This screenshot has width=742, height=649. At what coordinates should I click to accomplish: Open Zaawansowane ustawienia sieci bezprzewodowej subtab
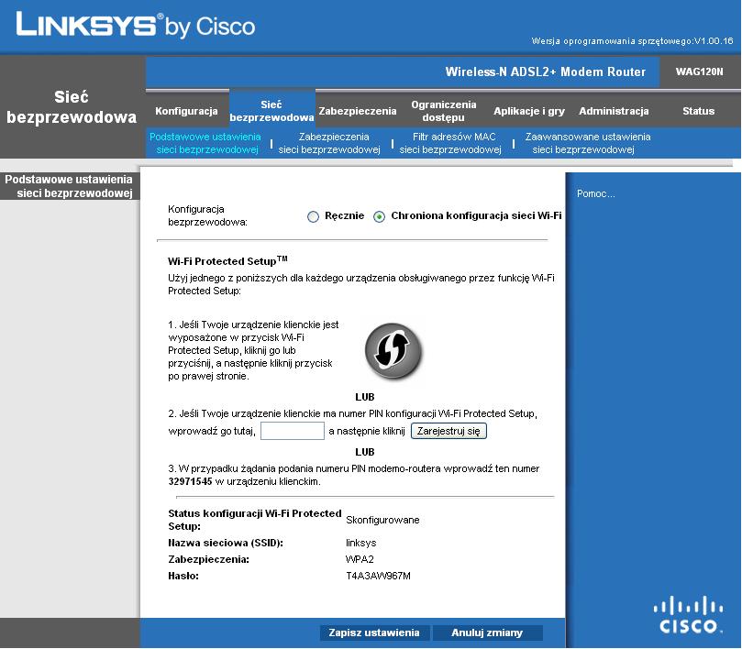pos(587,143)
